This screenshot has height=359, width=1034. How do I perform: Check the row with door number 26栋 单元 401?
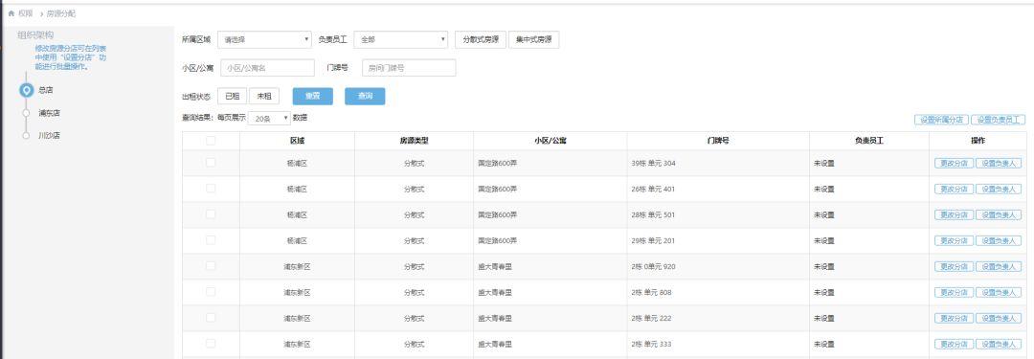[211, 189]
